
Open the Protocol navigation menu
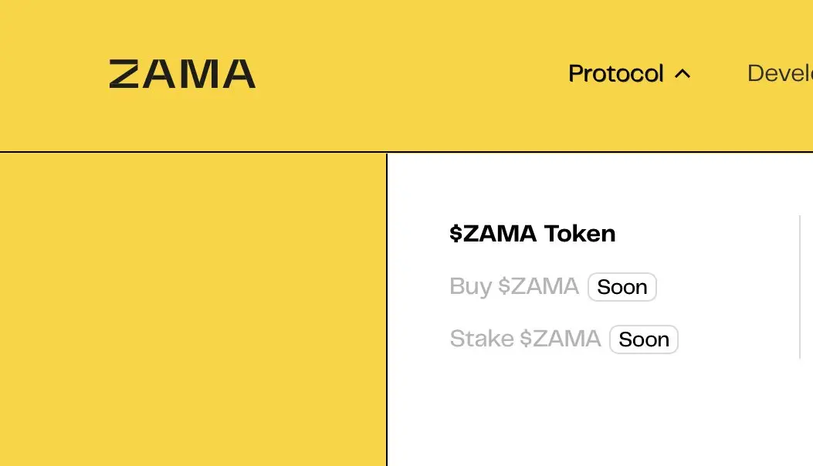(x=616, y=74)
